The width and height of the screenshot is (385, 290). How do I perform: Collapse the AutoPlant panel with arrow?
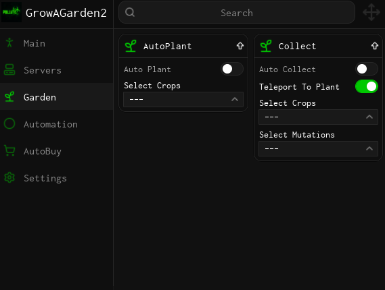coord(240,46)
